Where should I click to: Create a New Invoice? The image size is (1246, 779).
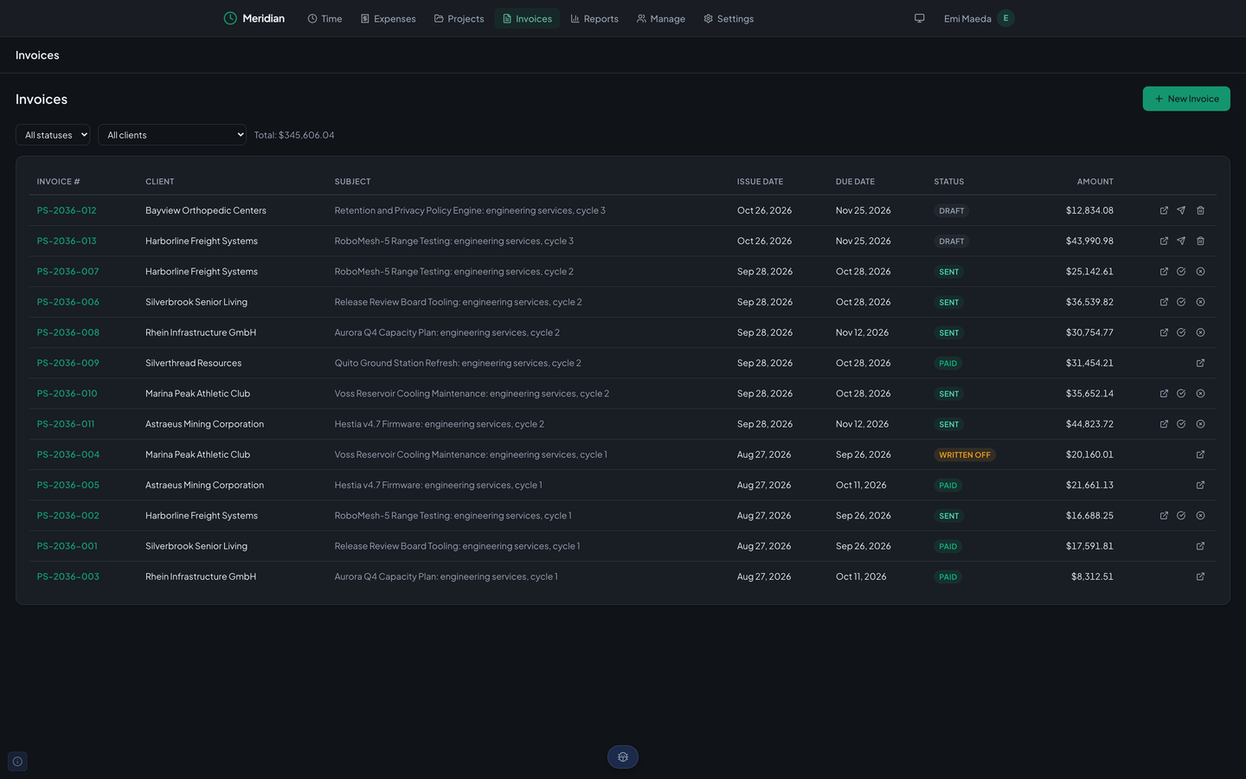(1186, 99)
